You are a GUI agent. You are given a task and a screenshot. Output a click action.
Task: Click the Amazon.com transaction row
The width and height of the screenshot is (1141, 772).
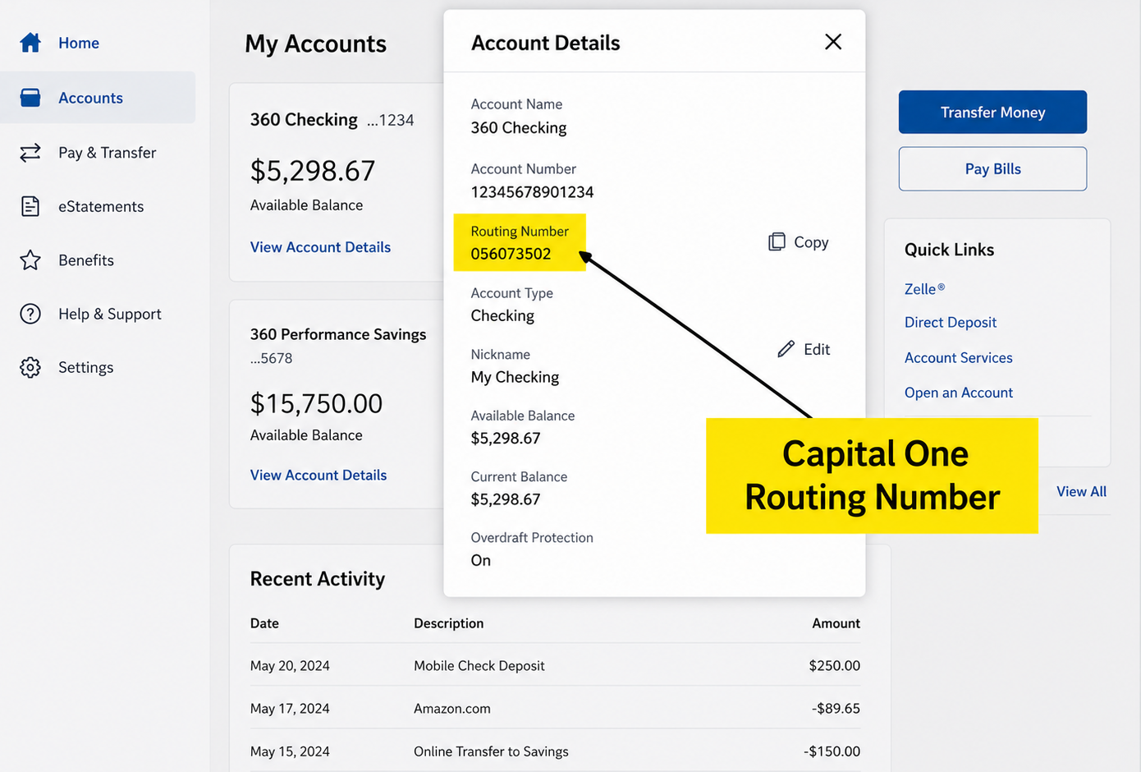tap(555, 708)
